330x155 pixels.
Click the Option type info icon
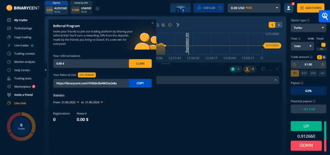coord(308,20)
